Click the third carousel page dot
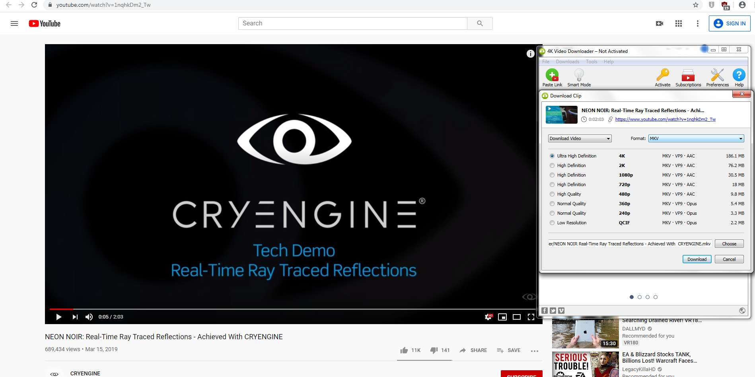This screenshot has width=755, height=377. (648, 297)
